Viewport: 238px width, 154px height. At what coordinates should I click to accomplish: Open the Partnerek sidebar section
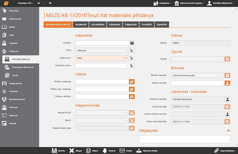[19, 107]
